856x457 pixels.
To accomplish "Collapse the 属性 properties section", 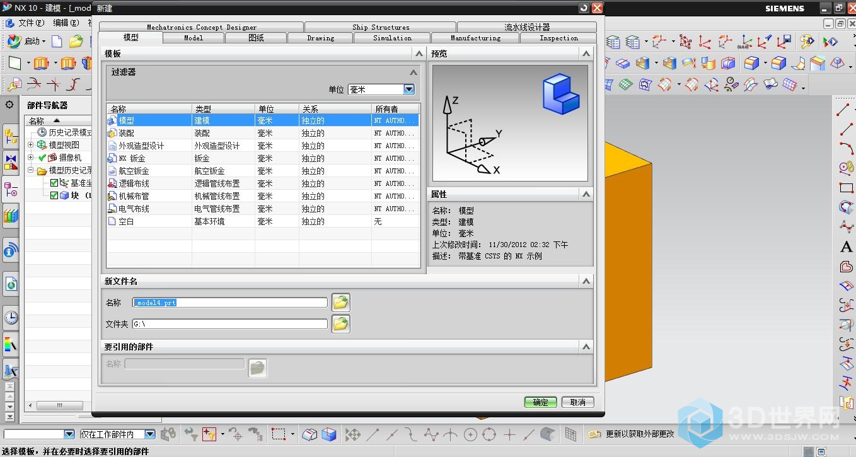I will (x=586, y=194).
